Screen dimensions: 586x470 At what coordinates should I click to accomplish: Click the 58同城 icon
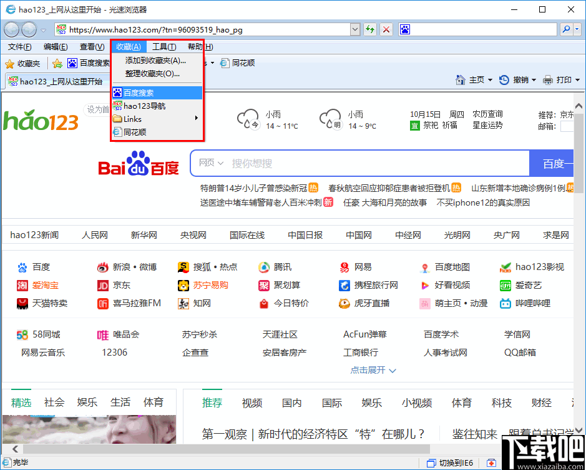(x=22, y=334)
